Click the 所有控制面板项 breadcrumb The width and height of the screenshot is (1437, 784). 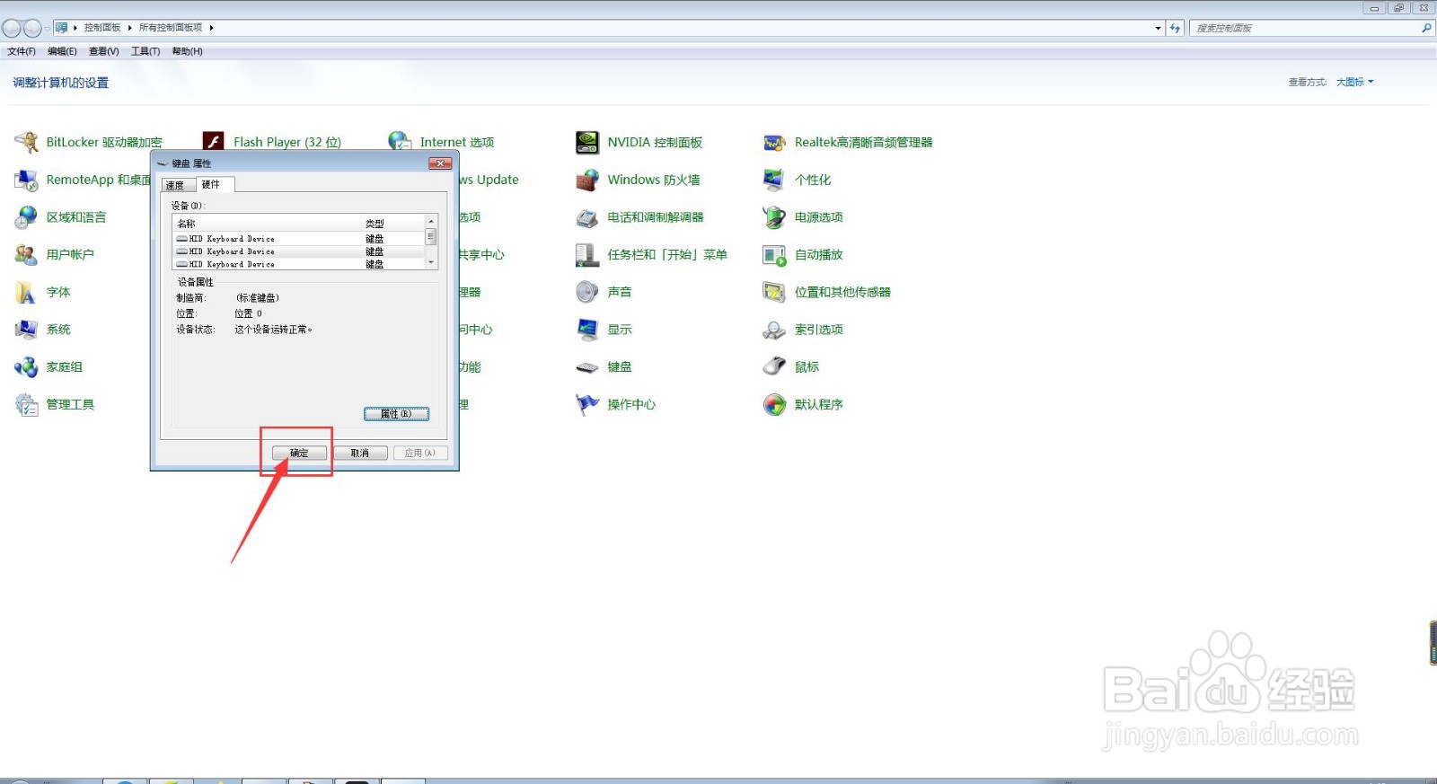[171, 28]
